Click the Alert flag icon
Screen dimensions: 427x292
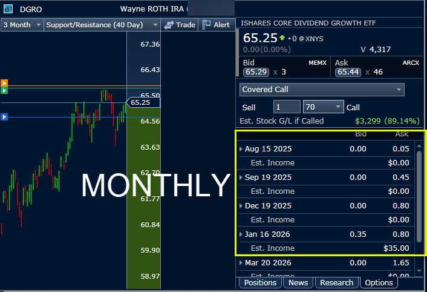pyautogui.click(x=206, y=25)
